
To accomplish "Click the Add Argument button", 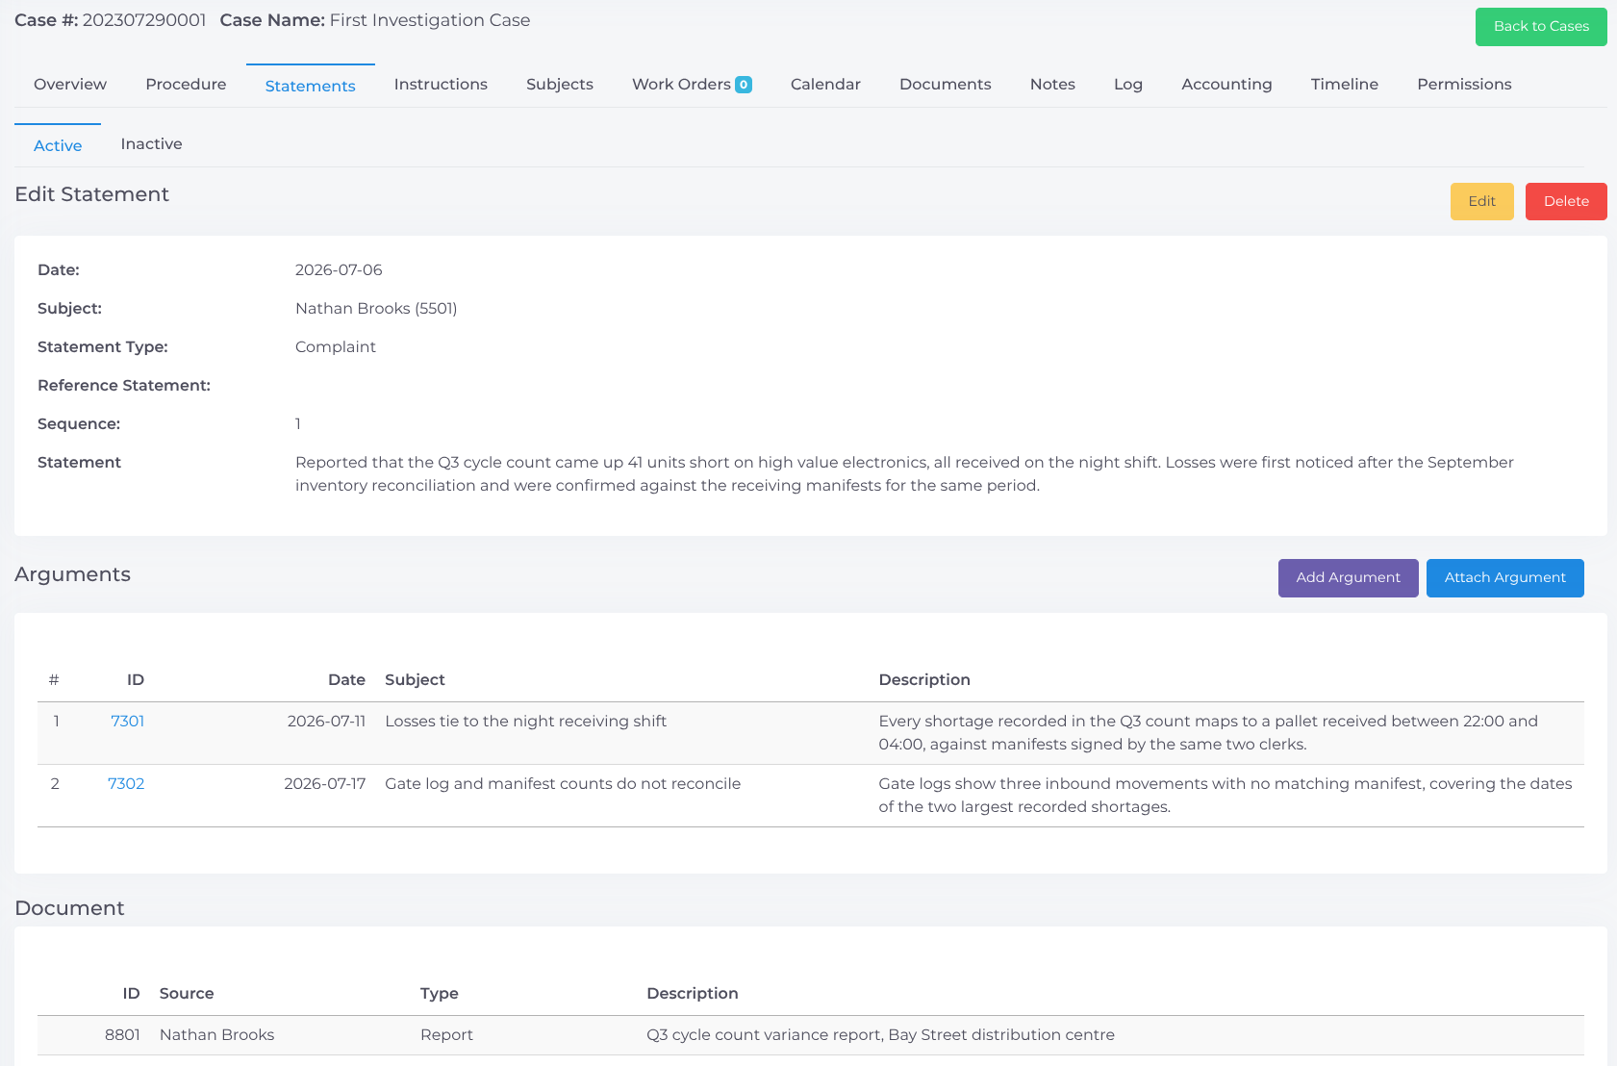I will (1348, 578).
